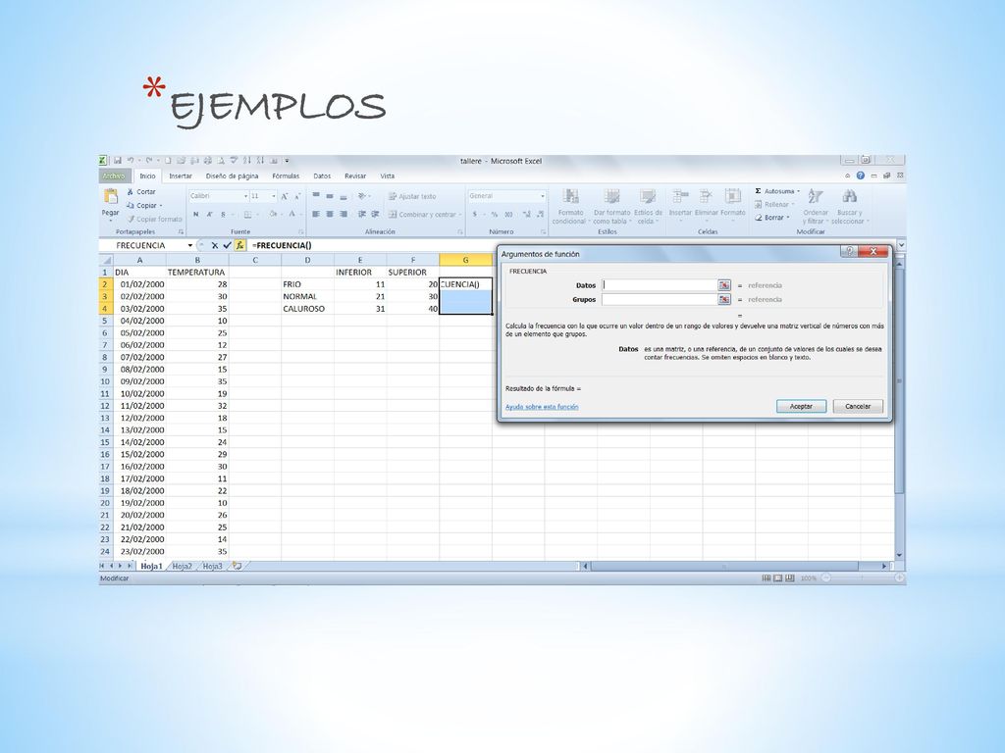This screenshot has width=1005, height=753.
Task: Select column G header
Action: [x=465, y=260]
